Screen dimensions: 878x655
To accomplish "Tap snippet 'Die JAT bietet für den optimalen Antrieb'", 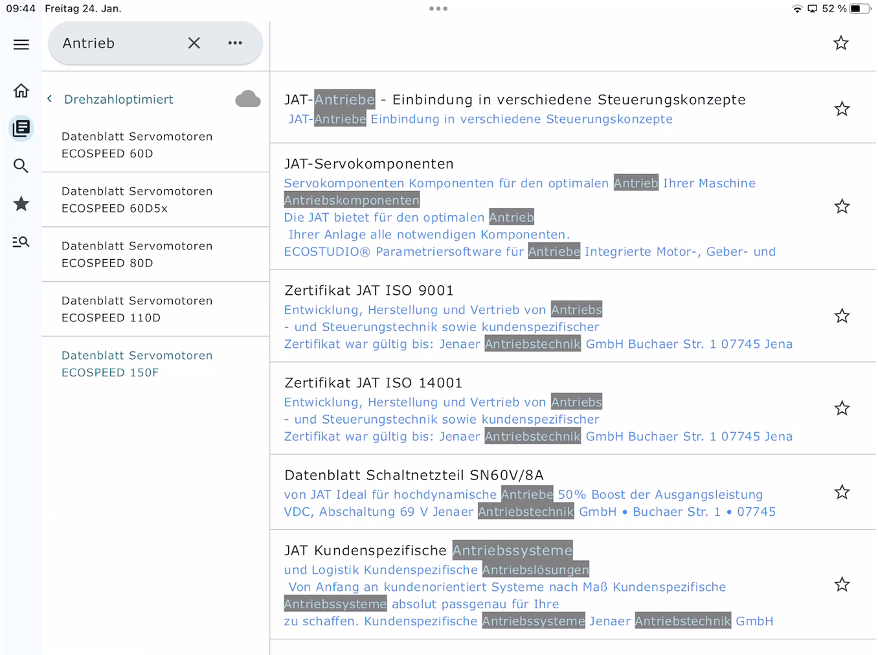I will tap(409, 217).
